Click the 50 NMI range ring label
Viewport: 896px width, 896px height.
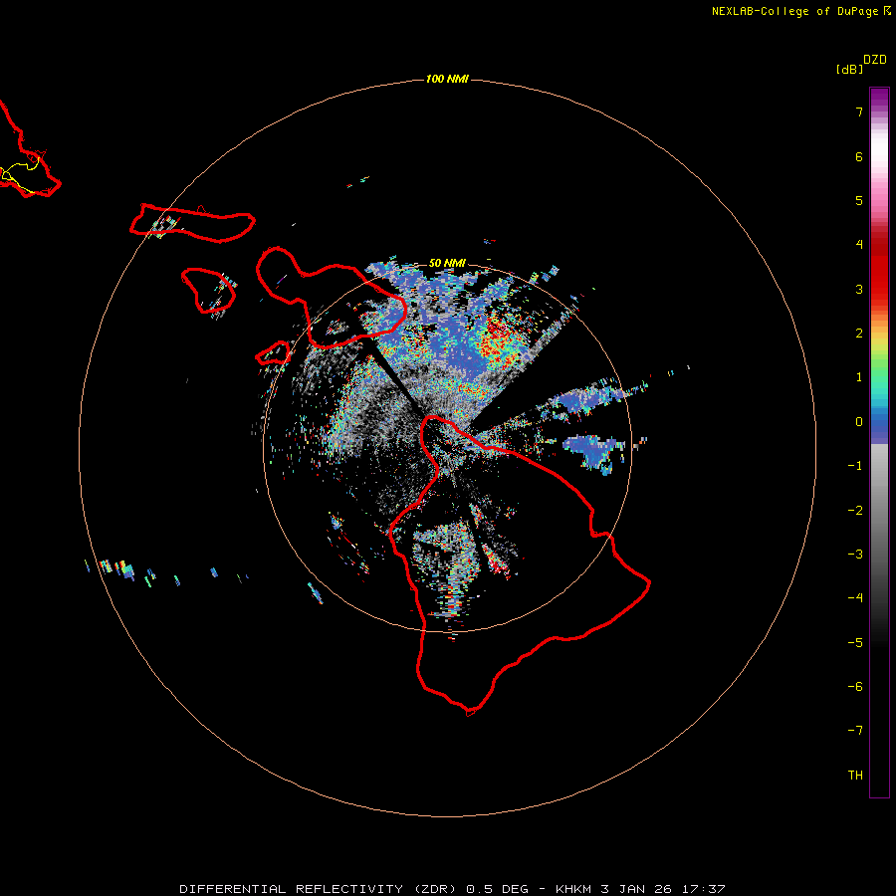447,263
